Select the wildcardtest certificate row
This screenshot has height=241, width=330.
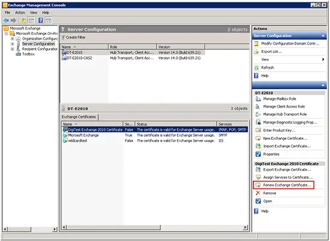tap(155, 141)
